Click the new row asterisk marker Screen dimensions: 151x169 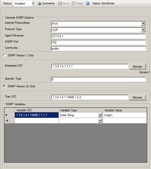tap(7, 121)
